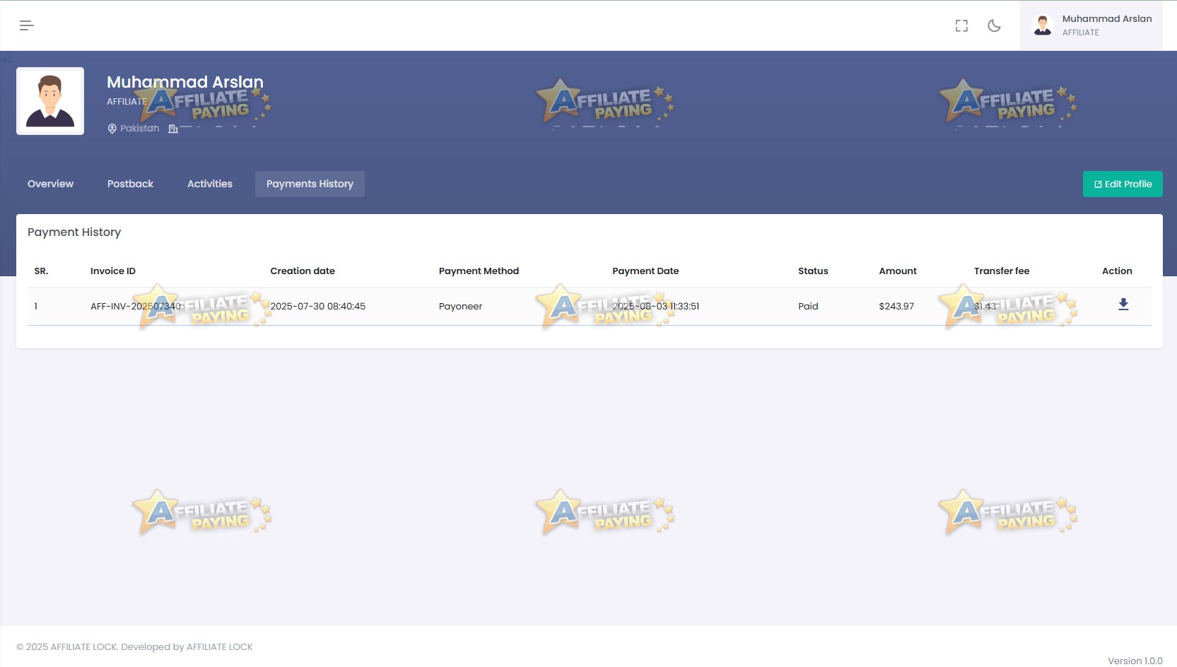Click the Transfer fee column header
1177x667 pixels.
coord(1002,271)
